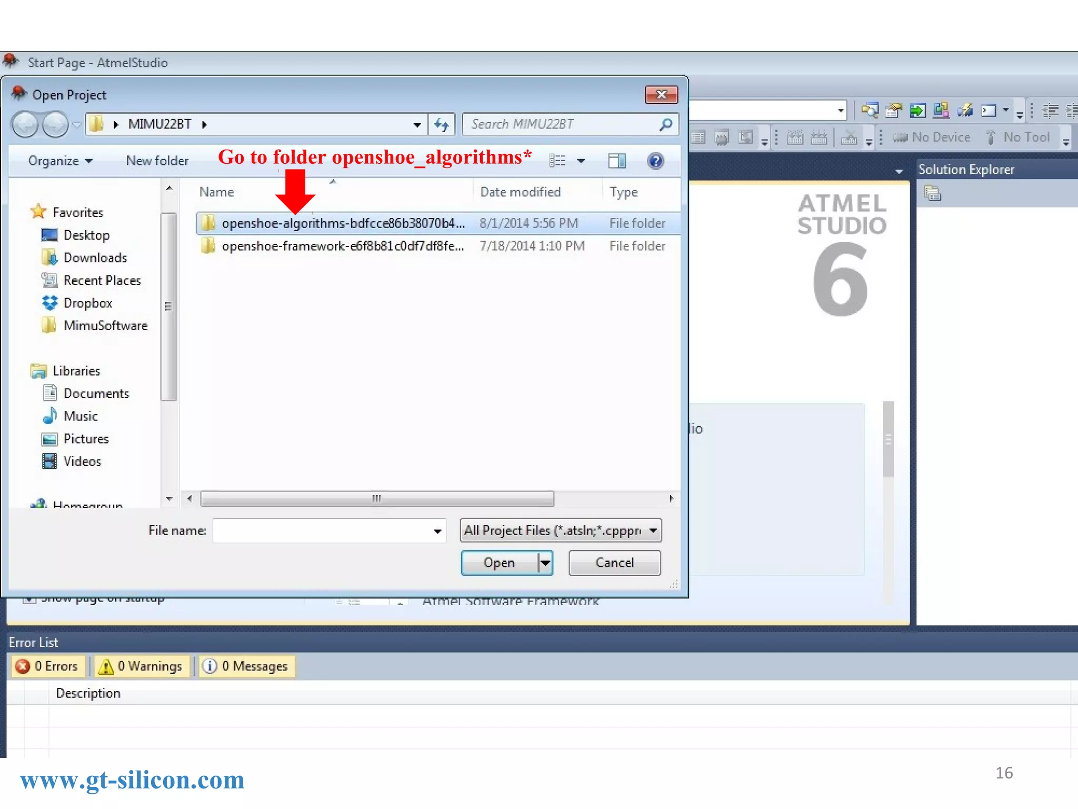Expand the File name dropdown arrow
The image size is (1078, 809).
[x=437, y=531]
